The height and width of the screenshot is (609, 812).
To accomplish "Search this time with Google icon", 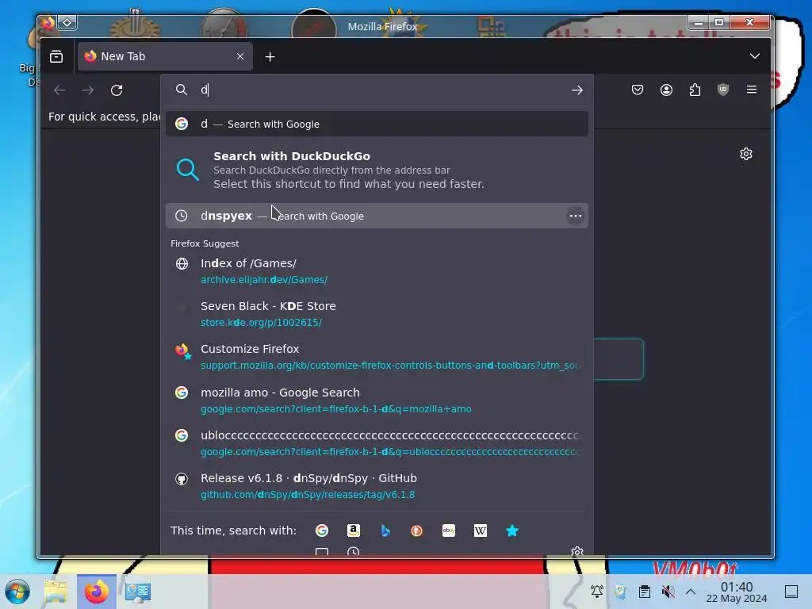I will [322, 530].
